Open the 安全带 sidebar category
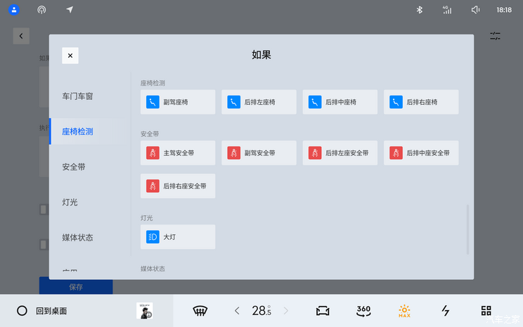The width and height of the screenshot is (523, 327). point(74,167)
